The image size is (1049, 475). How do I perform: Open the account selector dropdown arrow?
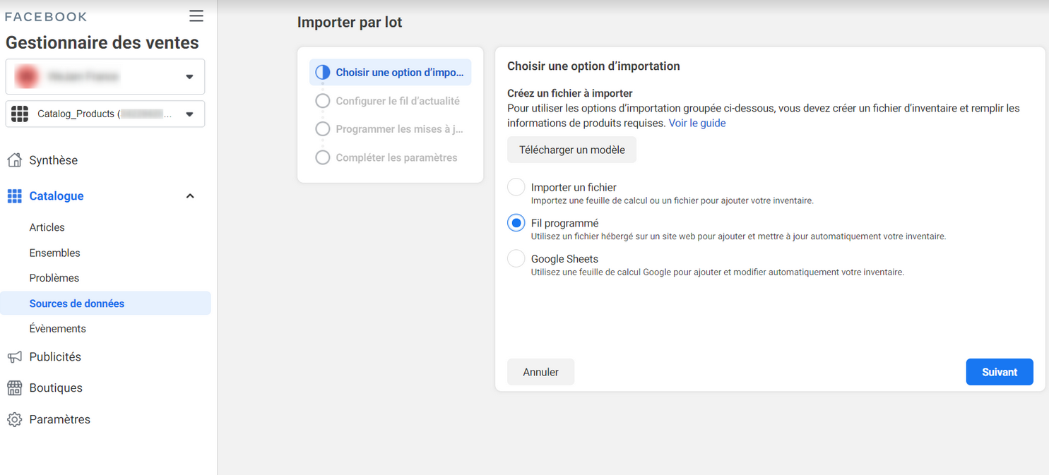189,76
